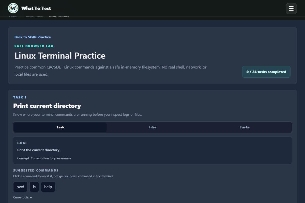Image resolution: width=305 pixels, height=203 pixels.
Task: Click the SAFE BROWSER LAB label
Action: (34, 46)
